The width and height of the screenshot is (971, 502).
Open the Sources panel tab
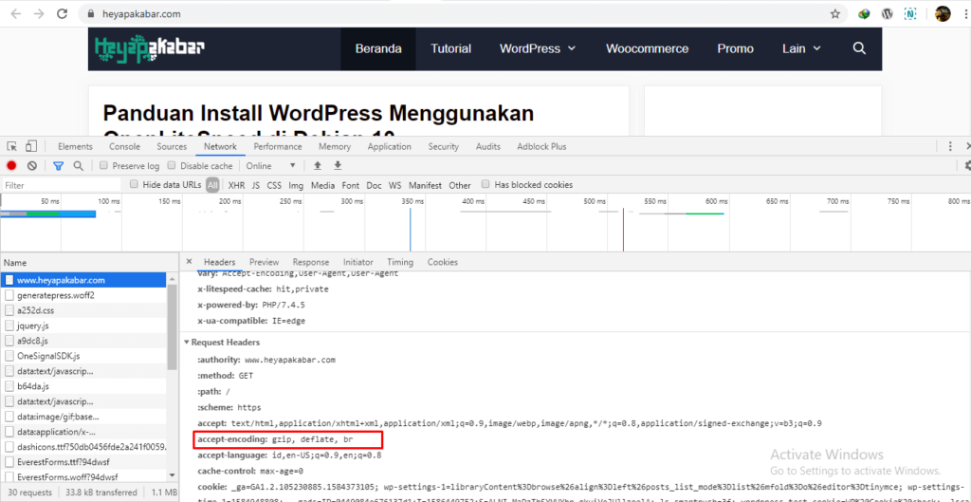point(172,147)
